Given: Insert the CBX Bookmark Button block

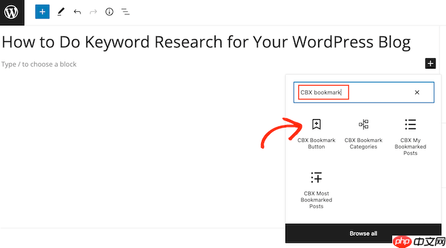Looking at the screenshot, I should click(x=316, y=134).
